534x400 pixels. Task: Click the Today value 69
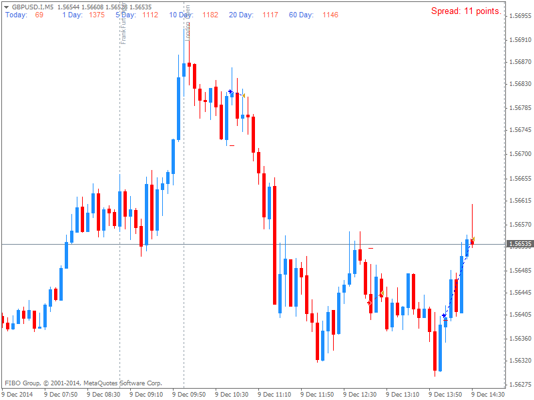click(39, 15)
